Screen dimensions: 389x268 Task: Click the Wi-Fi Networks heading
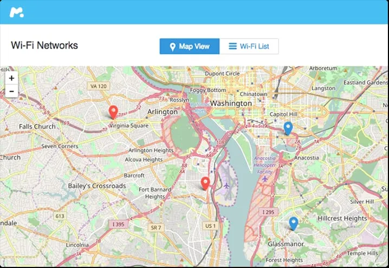pyautogui.click(x=44, y=45)
